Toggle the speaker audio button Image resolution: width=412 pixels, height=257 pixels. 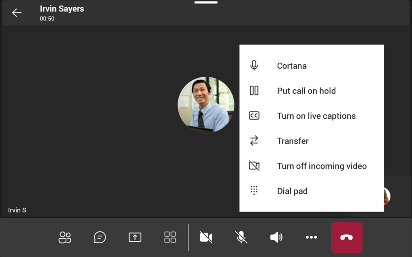click(x=276, y=237)
